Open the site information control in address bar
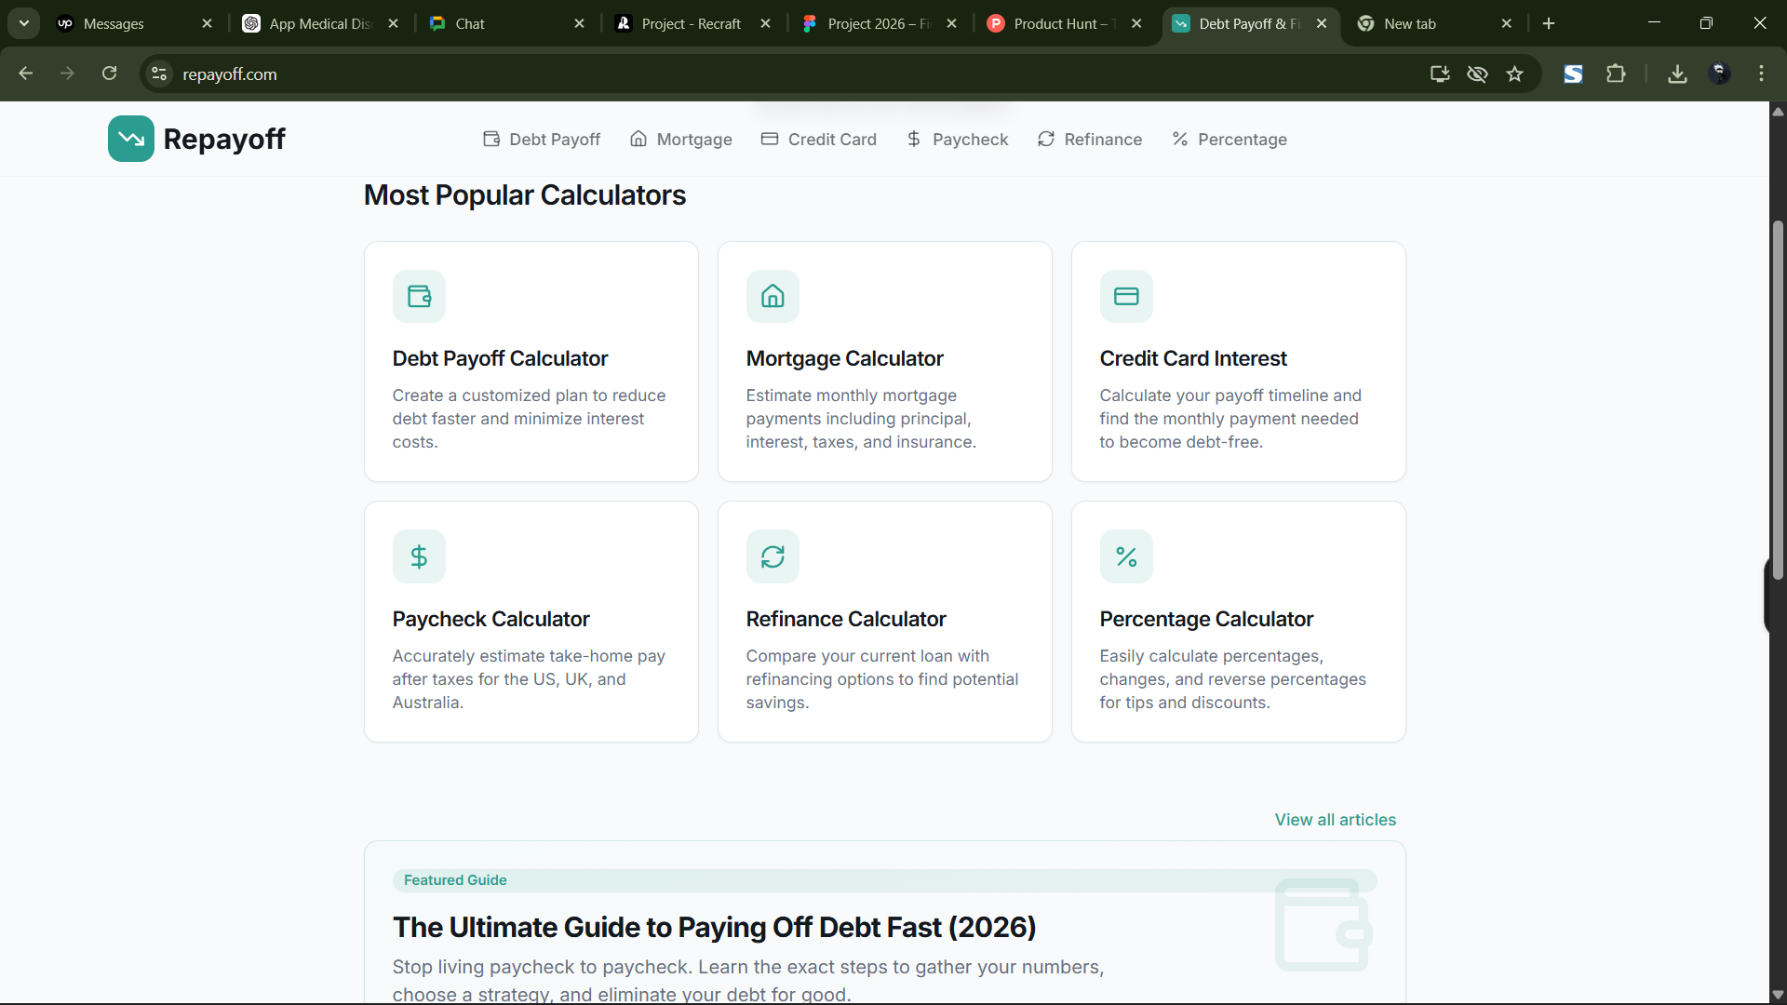The height and width of the screenshot is (1005, 1787). 160,74
